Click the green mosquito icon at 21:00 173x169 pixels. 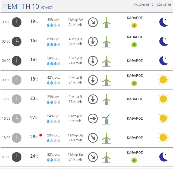pos(134,160)
